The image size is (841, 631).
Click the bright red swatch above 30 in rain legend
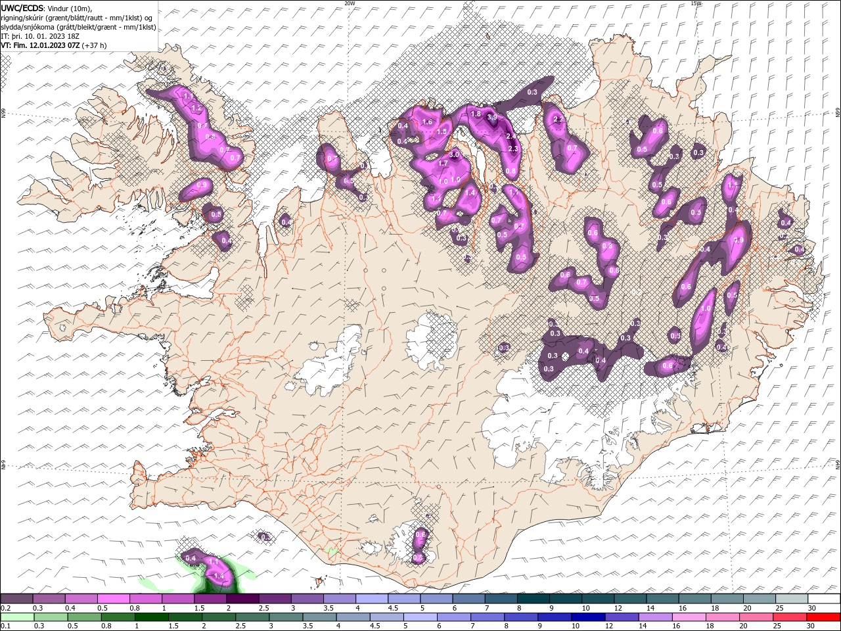[x=823, y=617]
